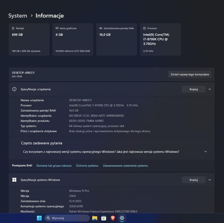Screen dimensions: 224x223
Task: Click the 'Zainstalowano dnia' label
Action: click(x=33, y=201)
